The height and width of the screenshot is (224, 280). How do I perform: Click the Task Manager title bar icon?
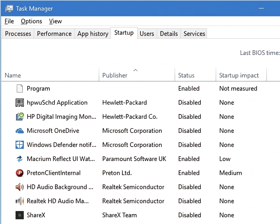pyautogui.click(x=9, y=8)
